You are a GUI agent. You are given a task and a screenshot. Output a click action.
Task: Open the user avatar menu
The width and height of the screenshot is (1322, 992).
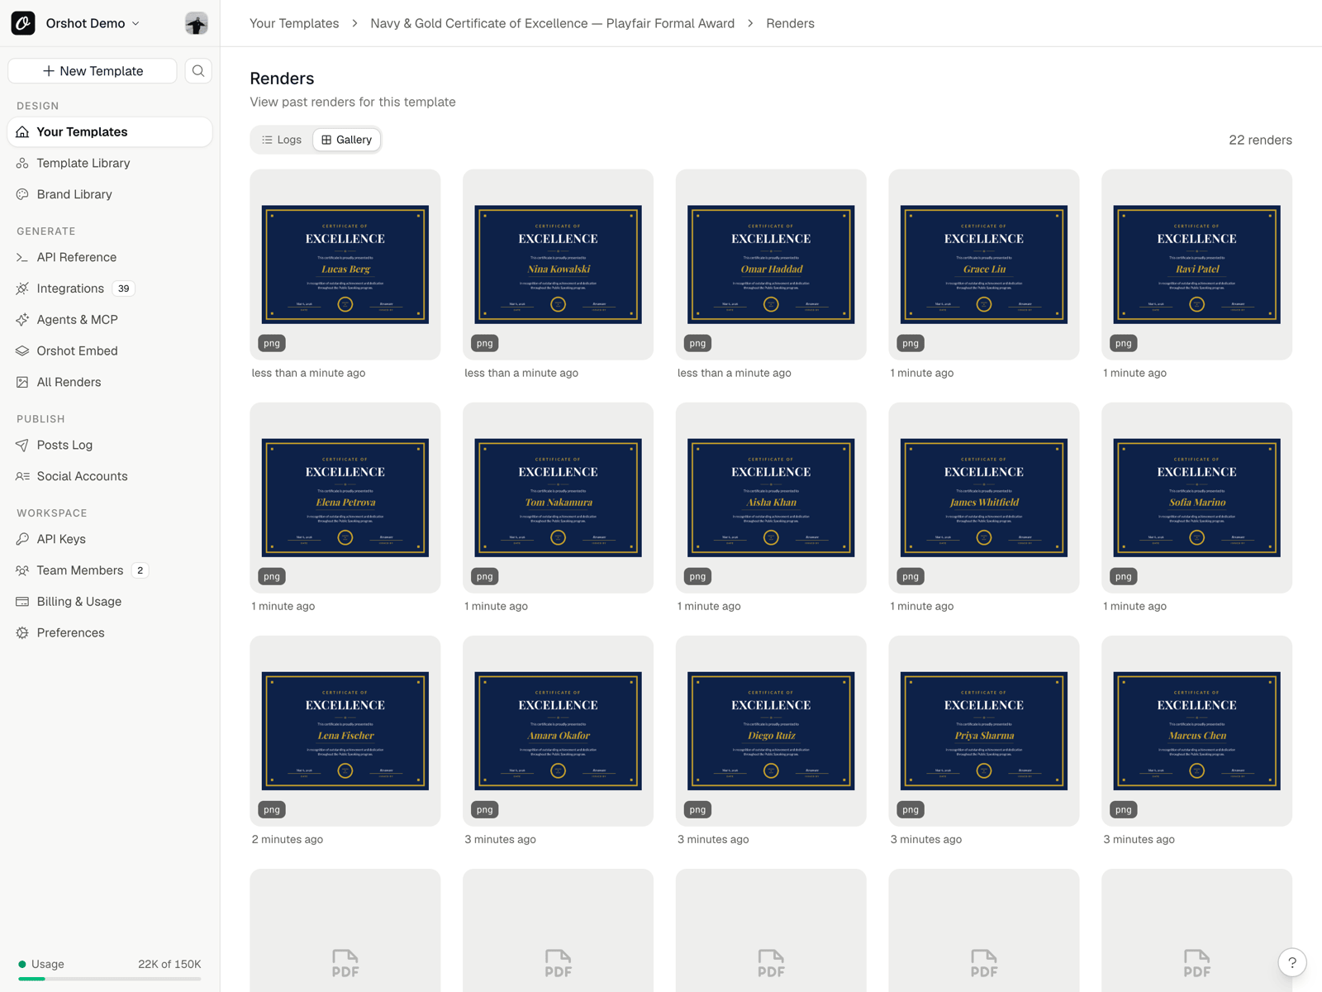coord(196,23)
